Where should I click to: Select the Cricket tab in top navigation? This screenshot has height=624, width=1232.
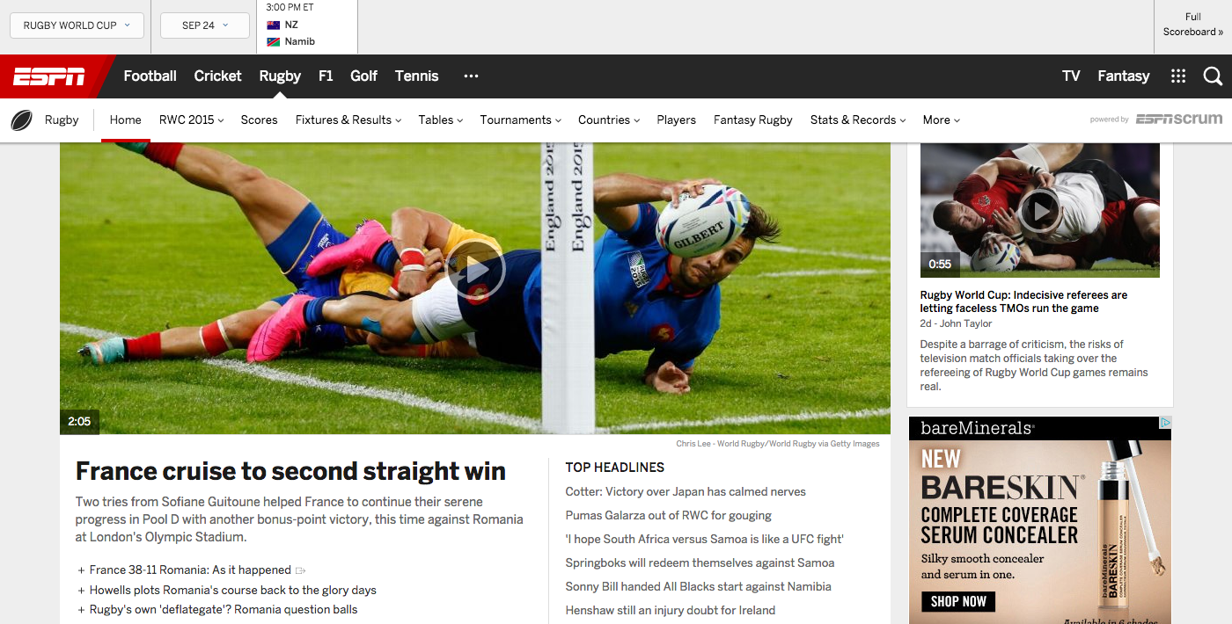tap(217, 76)
